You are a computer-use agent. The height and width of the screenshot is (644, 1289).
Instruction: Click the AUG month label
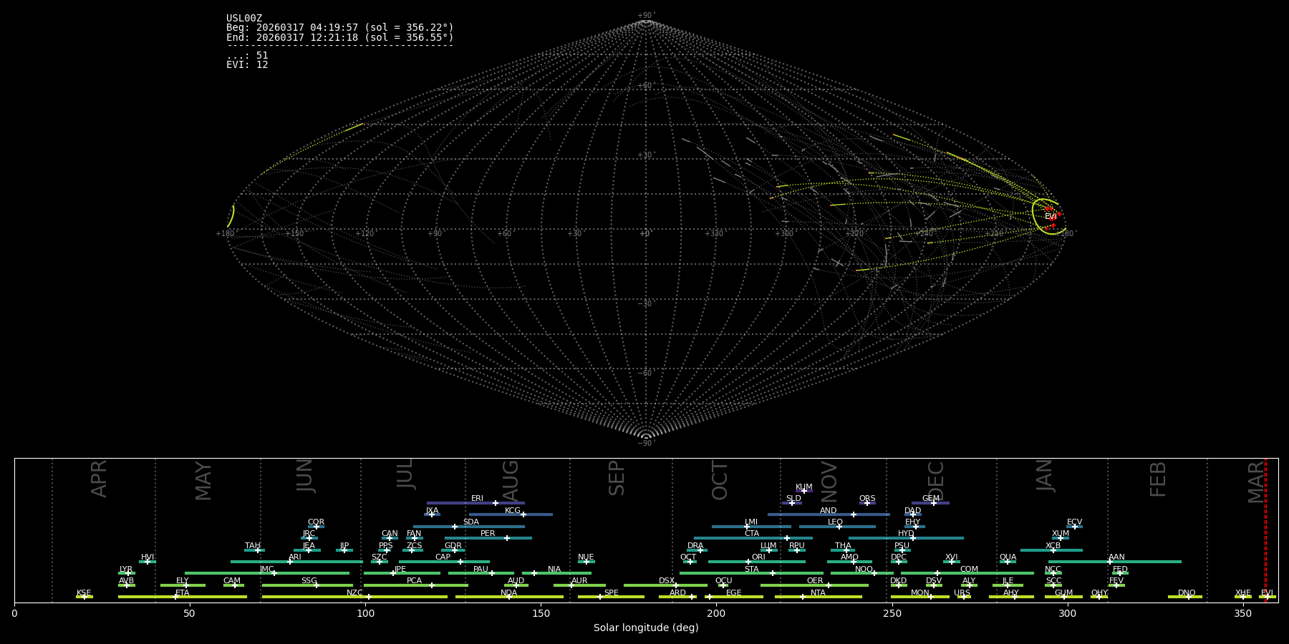pos(510,481)
